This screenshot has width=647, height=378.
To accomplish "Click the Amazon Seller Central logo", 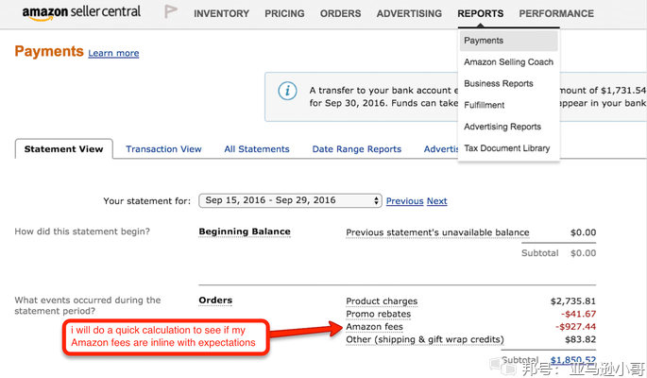I will (x=80, y=13).
